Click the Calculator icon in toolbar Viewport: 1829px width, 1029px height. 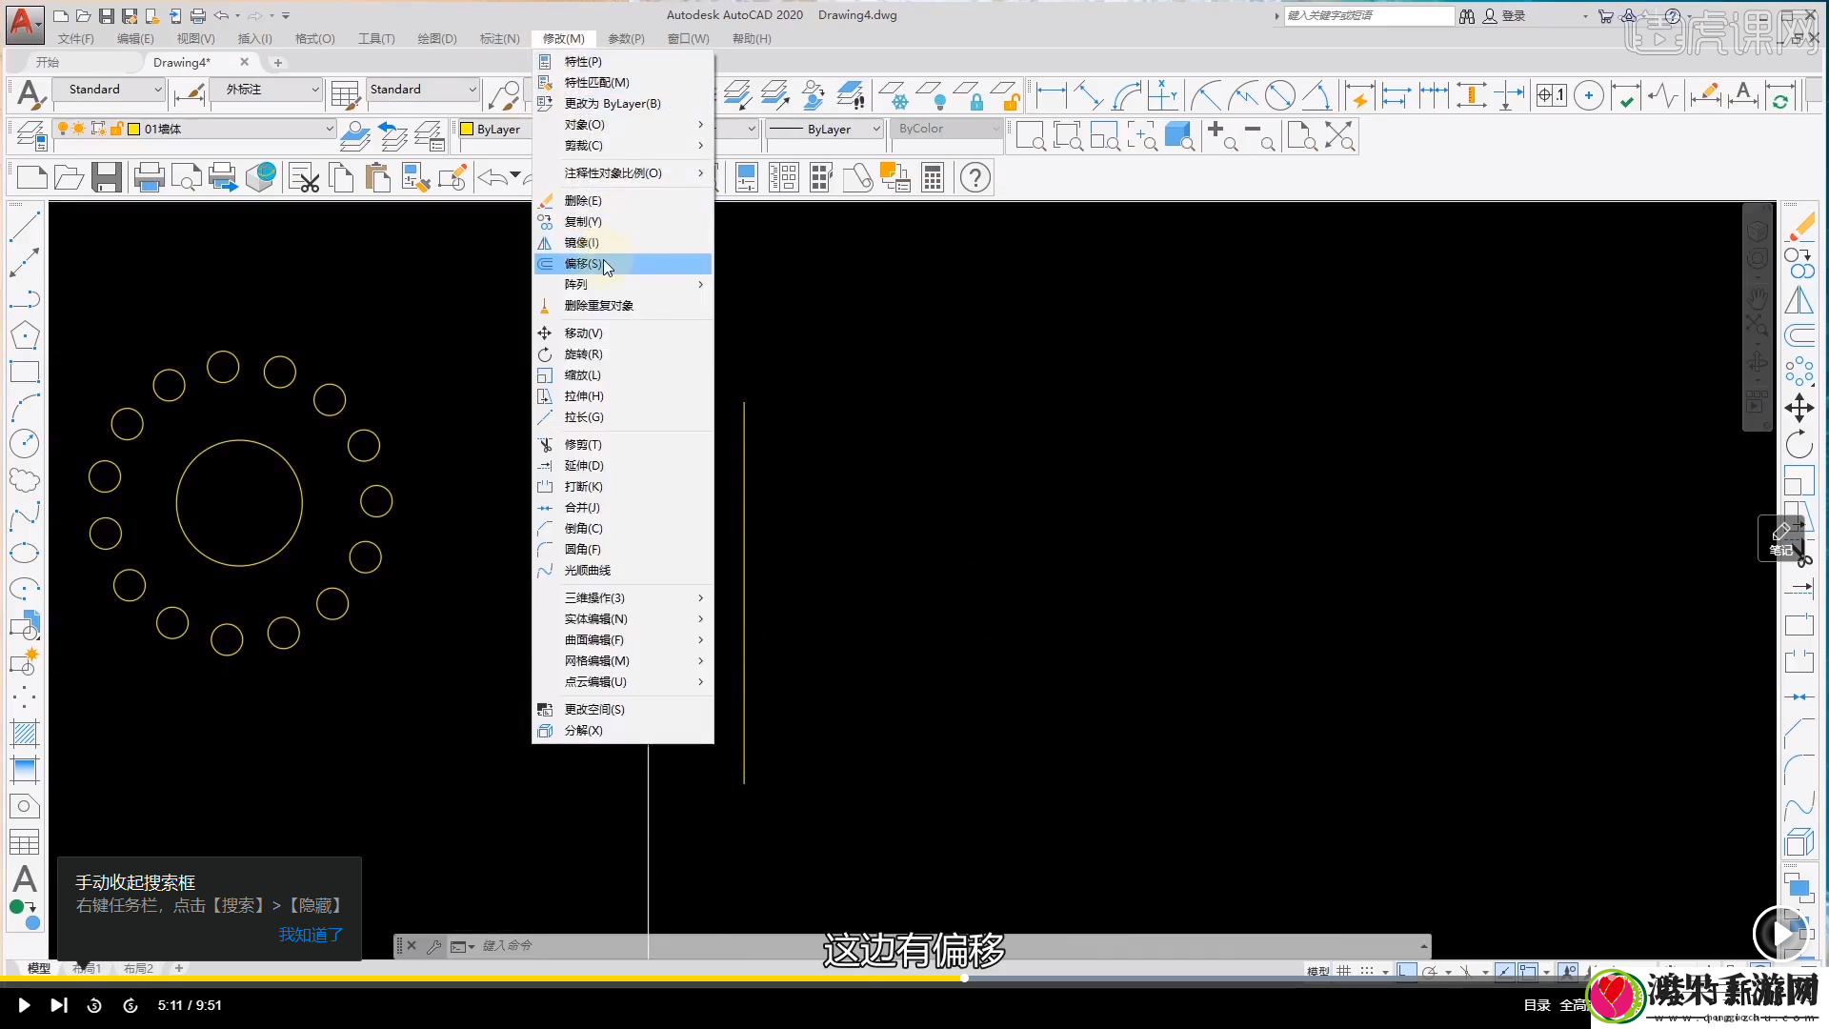(x=933, y=177)
